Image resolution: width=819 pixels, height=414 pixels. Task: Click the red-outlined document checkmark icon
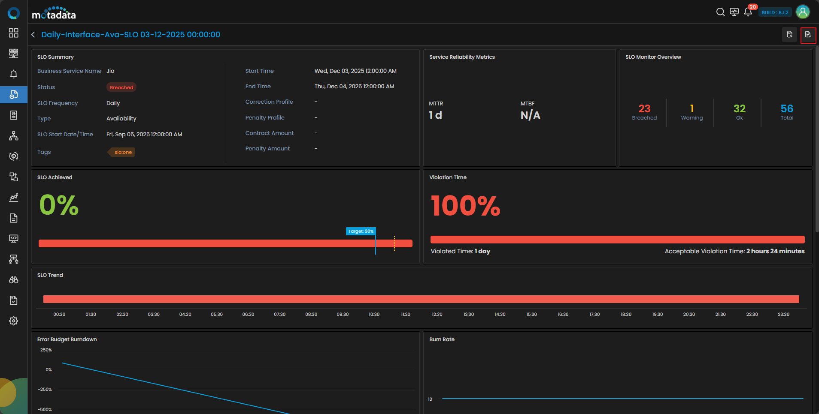(808, 35)
